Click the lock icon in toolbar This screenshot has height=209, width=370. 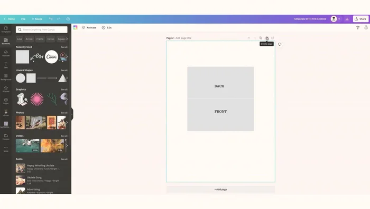coord(366,27)
